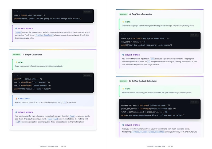Viewport: 212px width, 149px height.
Task: Select the heading '5. Coffee Budget Calculator'
Action: point(143,81)
